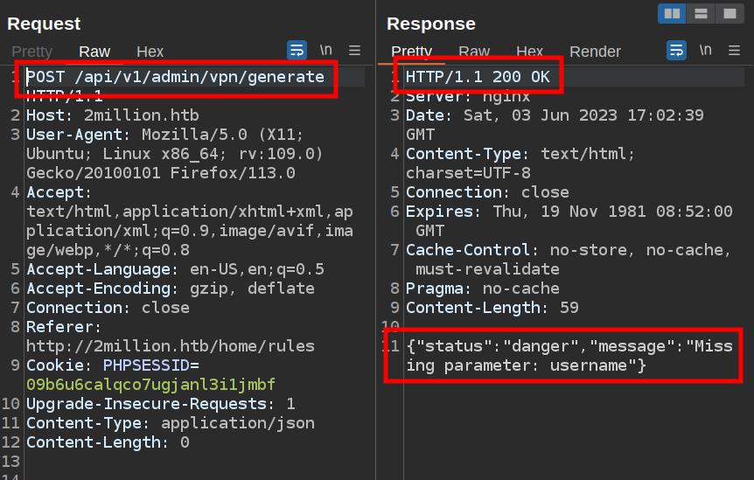Screen dimensions: 754x480
Task: Place cursor on Content-Type: application/json header
Action: pos(170,423)
